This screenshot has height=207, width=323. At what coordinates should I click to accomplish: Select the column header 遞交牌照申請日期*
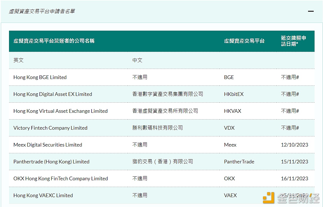(x=293, y=41)
